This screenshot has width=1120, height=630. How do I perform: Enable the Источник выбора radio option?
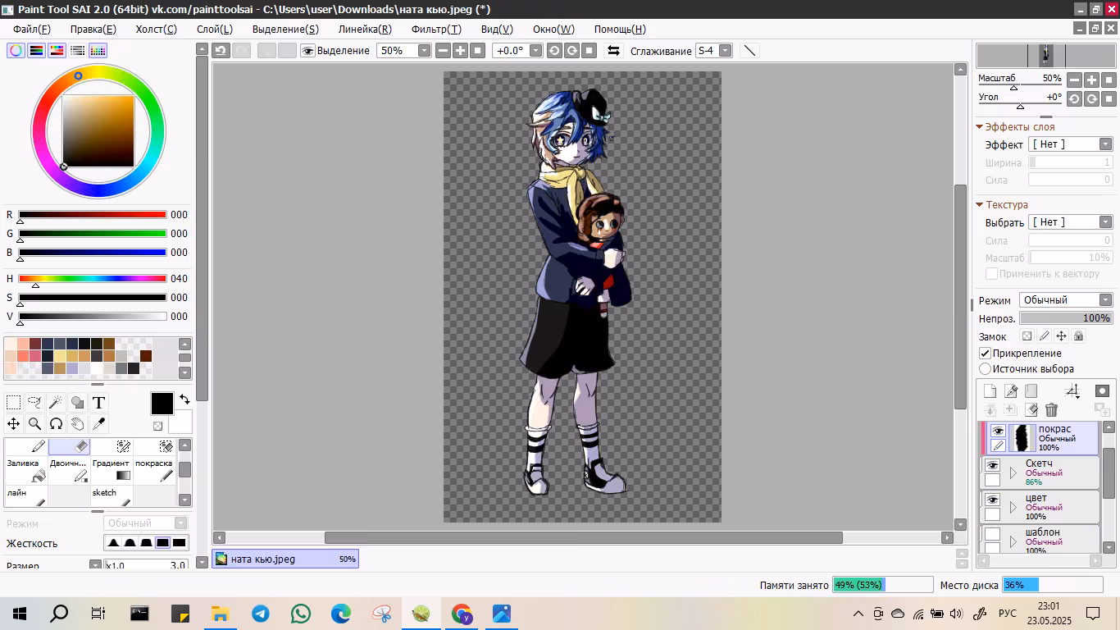click(986, 369)
